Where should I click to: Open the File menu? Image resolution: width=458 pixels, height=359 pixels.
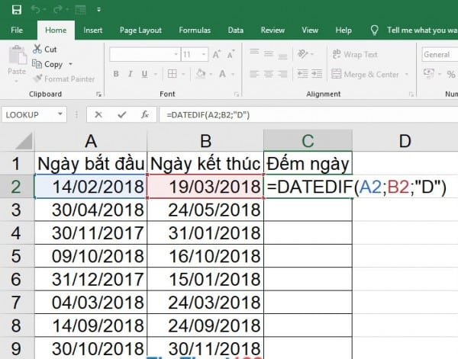[x=17, y=30]
